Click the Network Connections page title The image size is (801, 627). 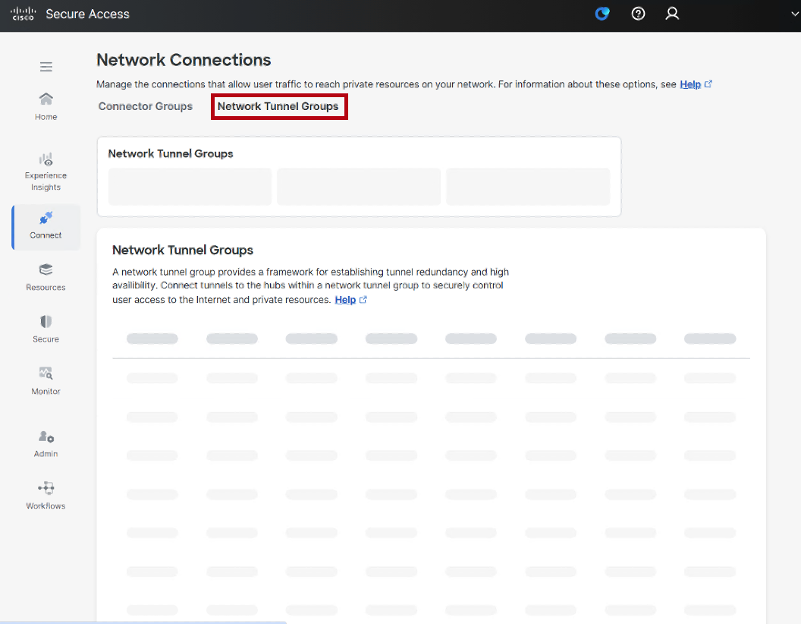[183, 59]
